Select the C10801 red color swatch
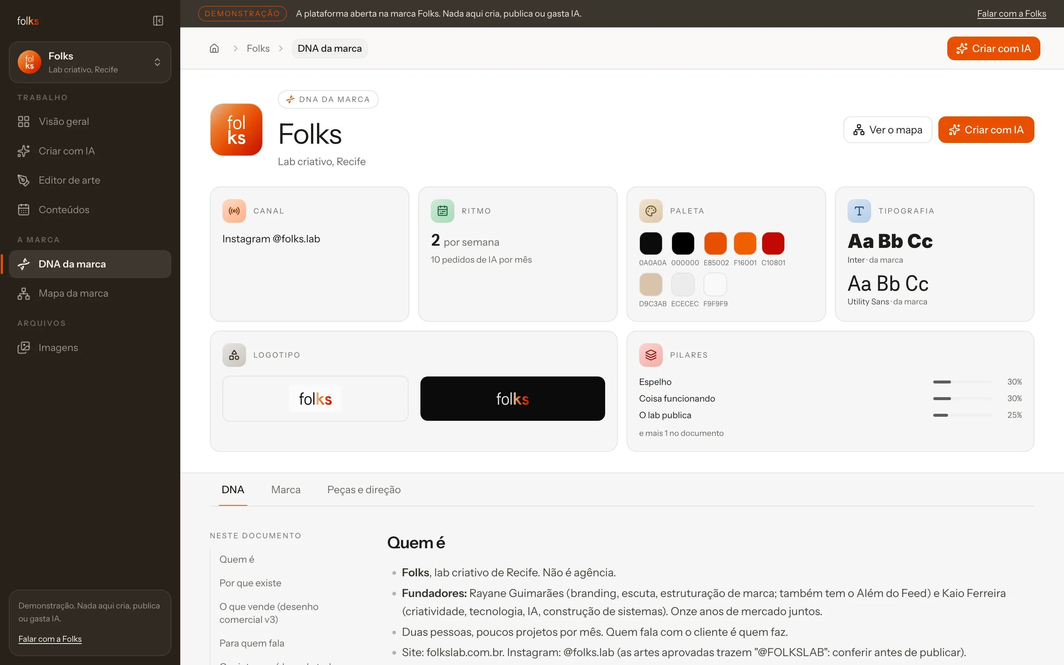Image resolution: width=1064 pixels, height=665 pixels. tap(773, 243)
